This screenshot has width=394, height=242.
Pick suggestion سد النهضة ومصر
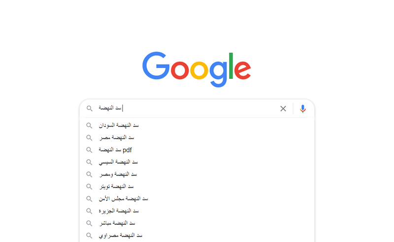[x=197, y=174]
